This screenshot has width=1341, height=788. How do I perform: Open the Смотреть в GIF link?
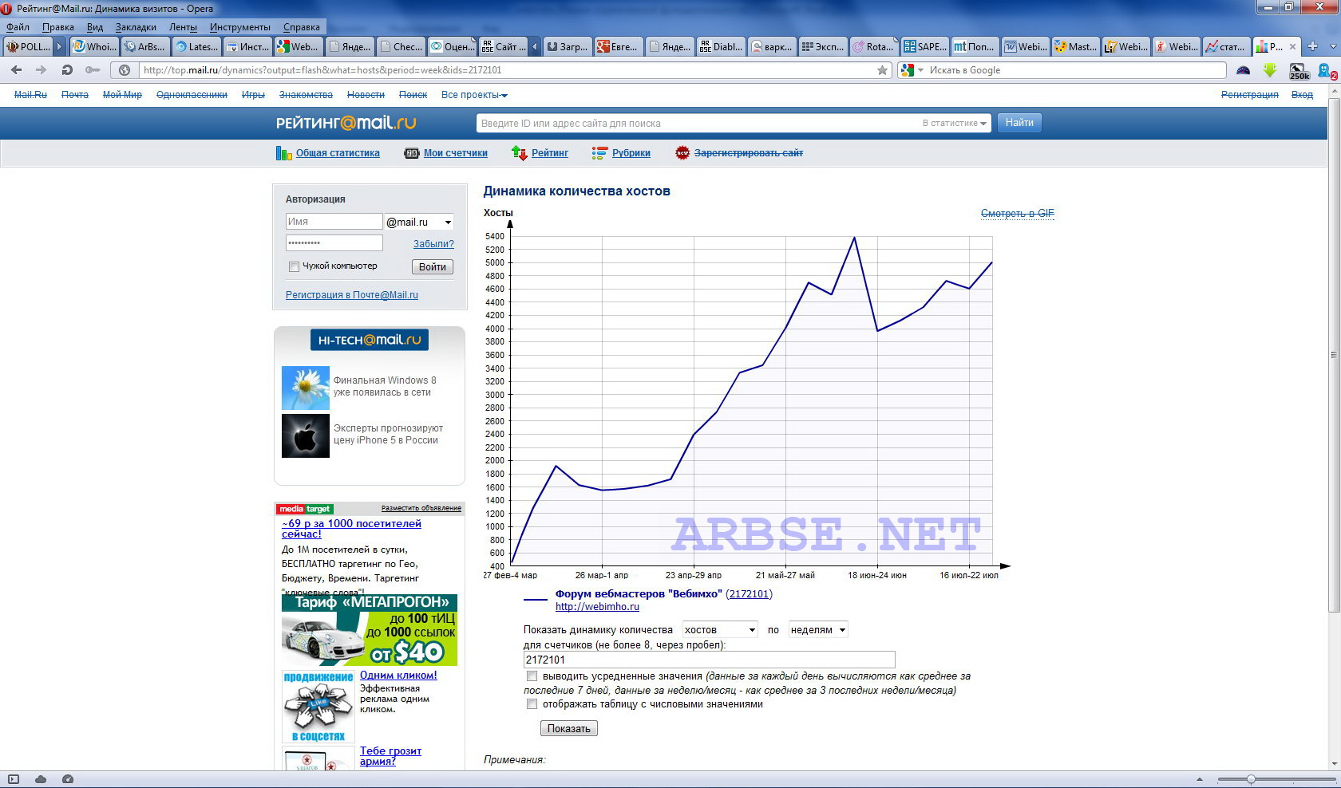(1017, 213)
